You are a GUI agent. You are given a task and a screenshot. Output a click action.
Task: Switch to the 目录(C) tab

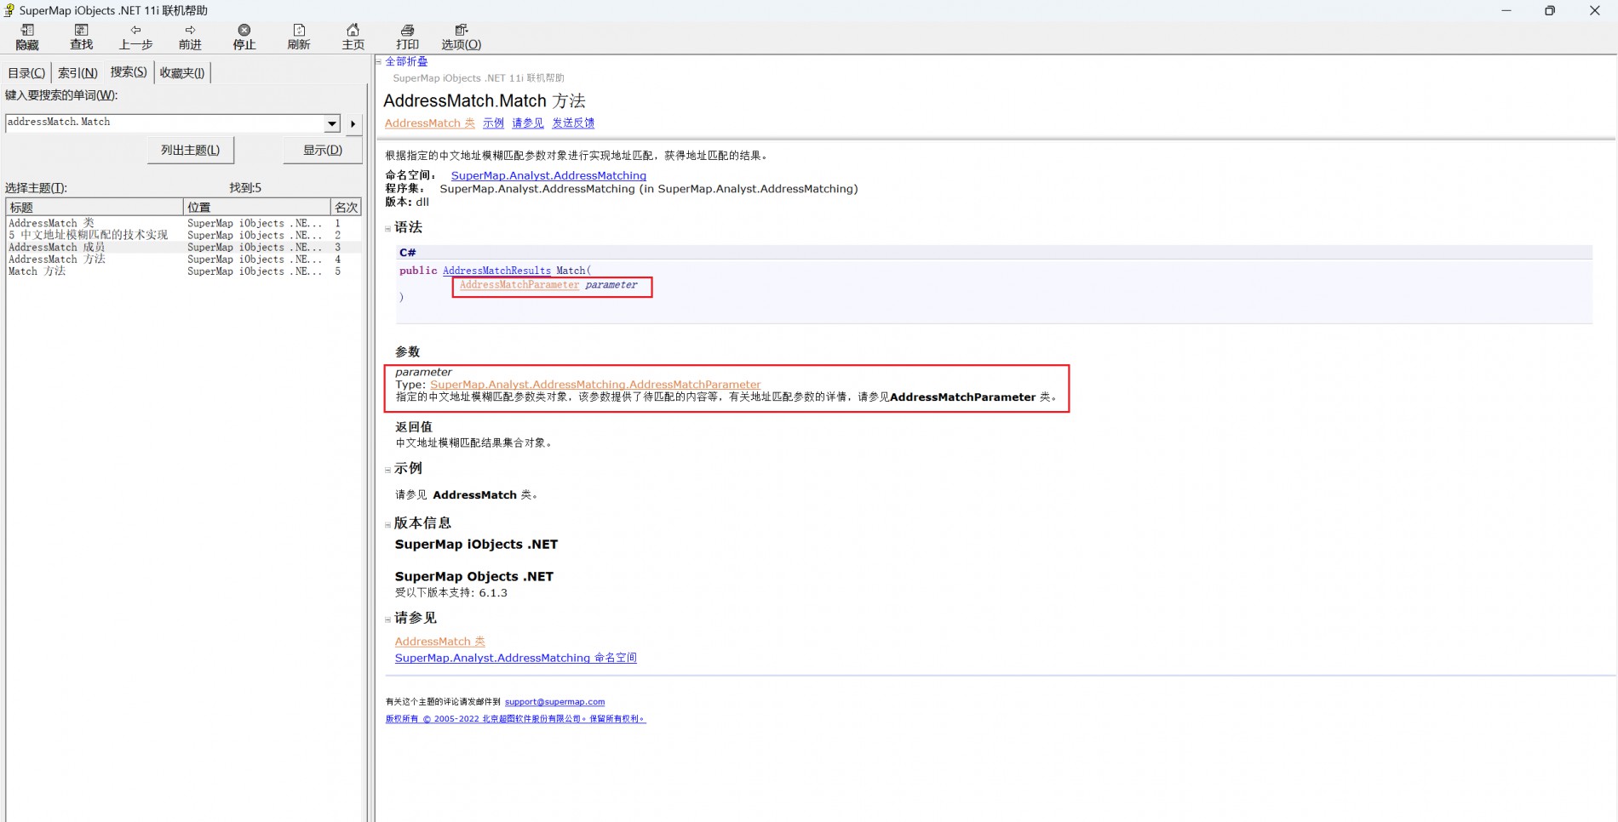(x=26, y=73)
